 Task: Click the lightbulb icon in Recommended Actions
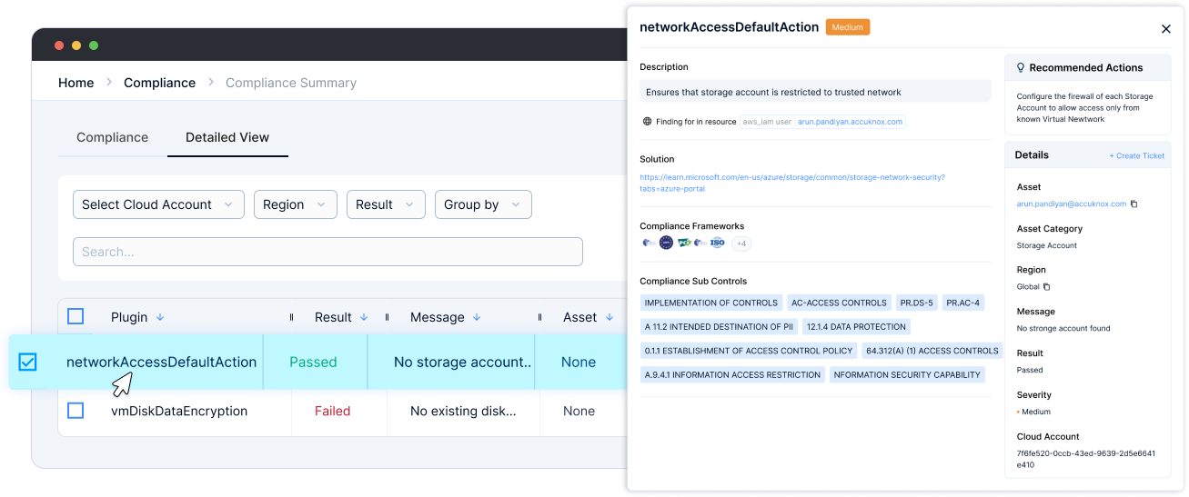click(x=1021, y=67)
